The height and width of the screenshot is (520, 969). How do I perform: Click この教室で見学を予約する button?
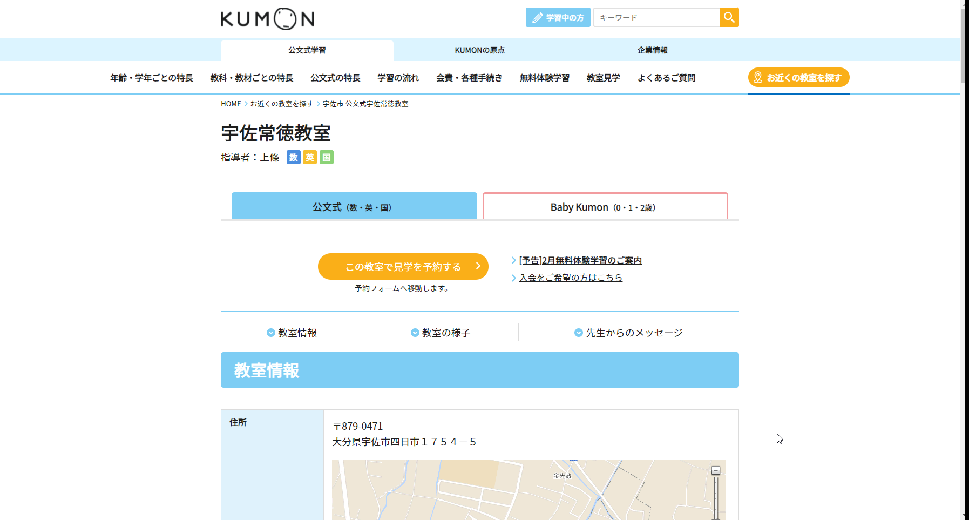[403, 266]
